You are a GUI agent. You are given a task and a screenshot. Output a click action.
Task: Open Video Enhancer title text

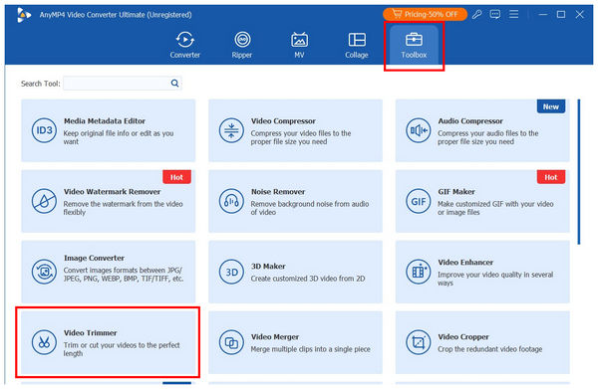coord(465,263)
